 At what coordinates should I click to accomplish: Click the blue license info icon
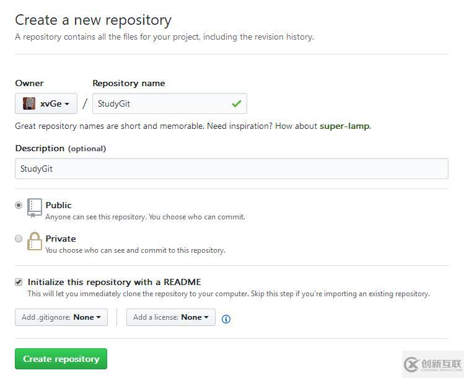(226, 319)
